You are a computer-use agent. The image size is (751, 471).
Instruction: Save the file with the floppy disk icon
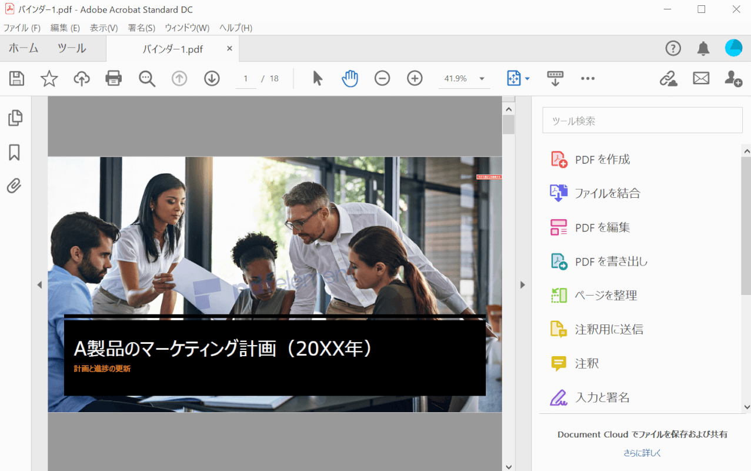tap(17, 78)
